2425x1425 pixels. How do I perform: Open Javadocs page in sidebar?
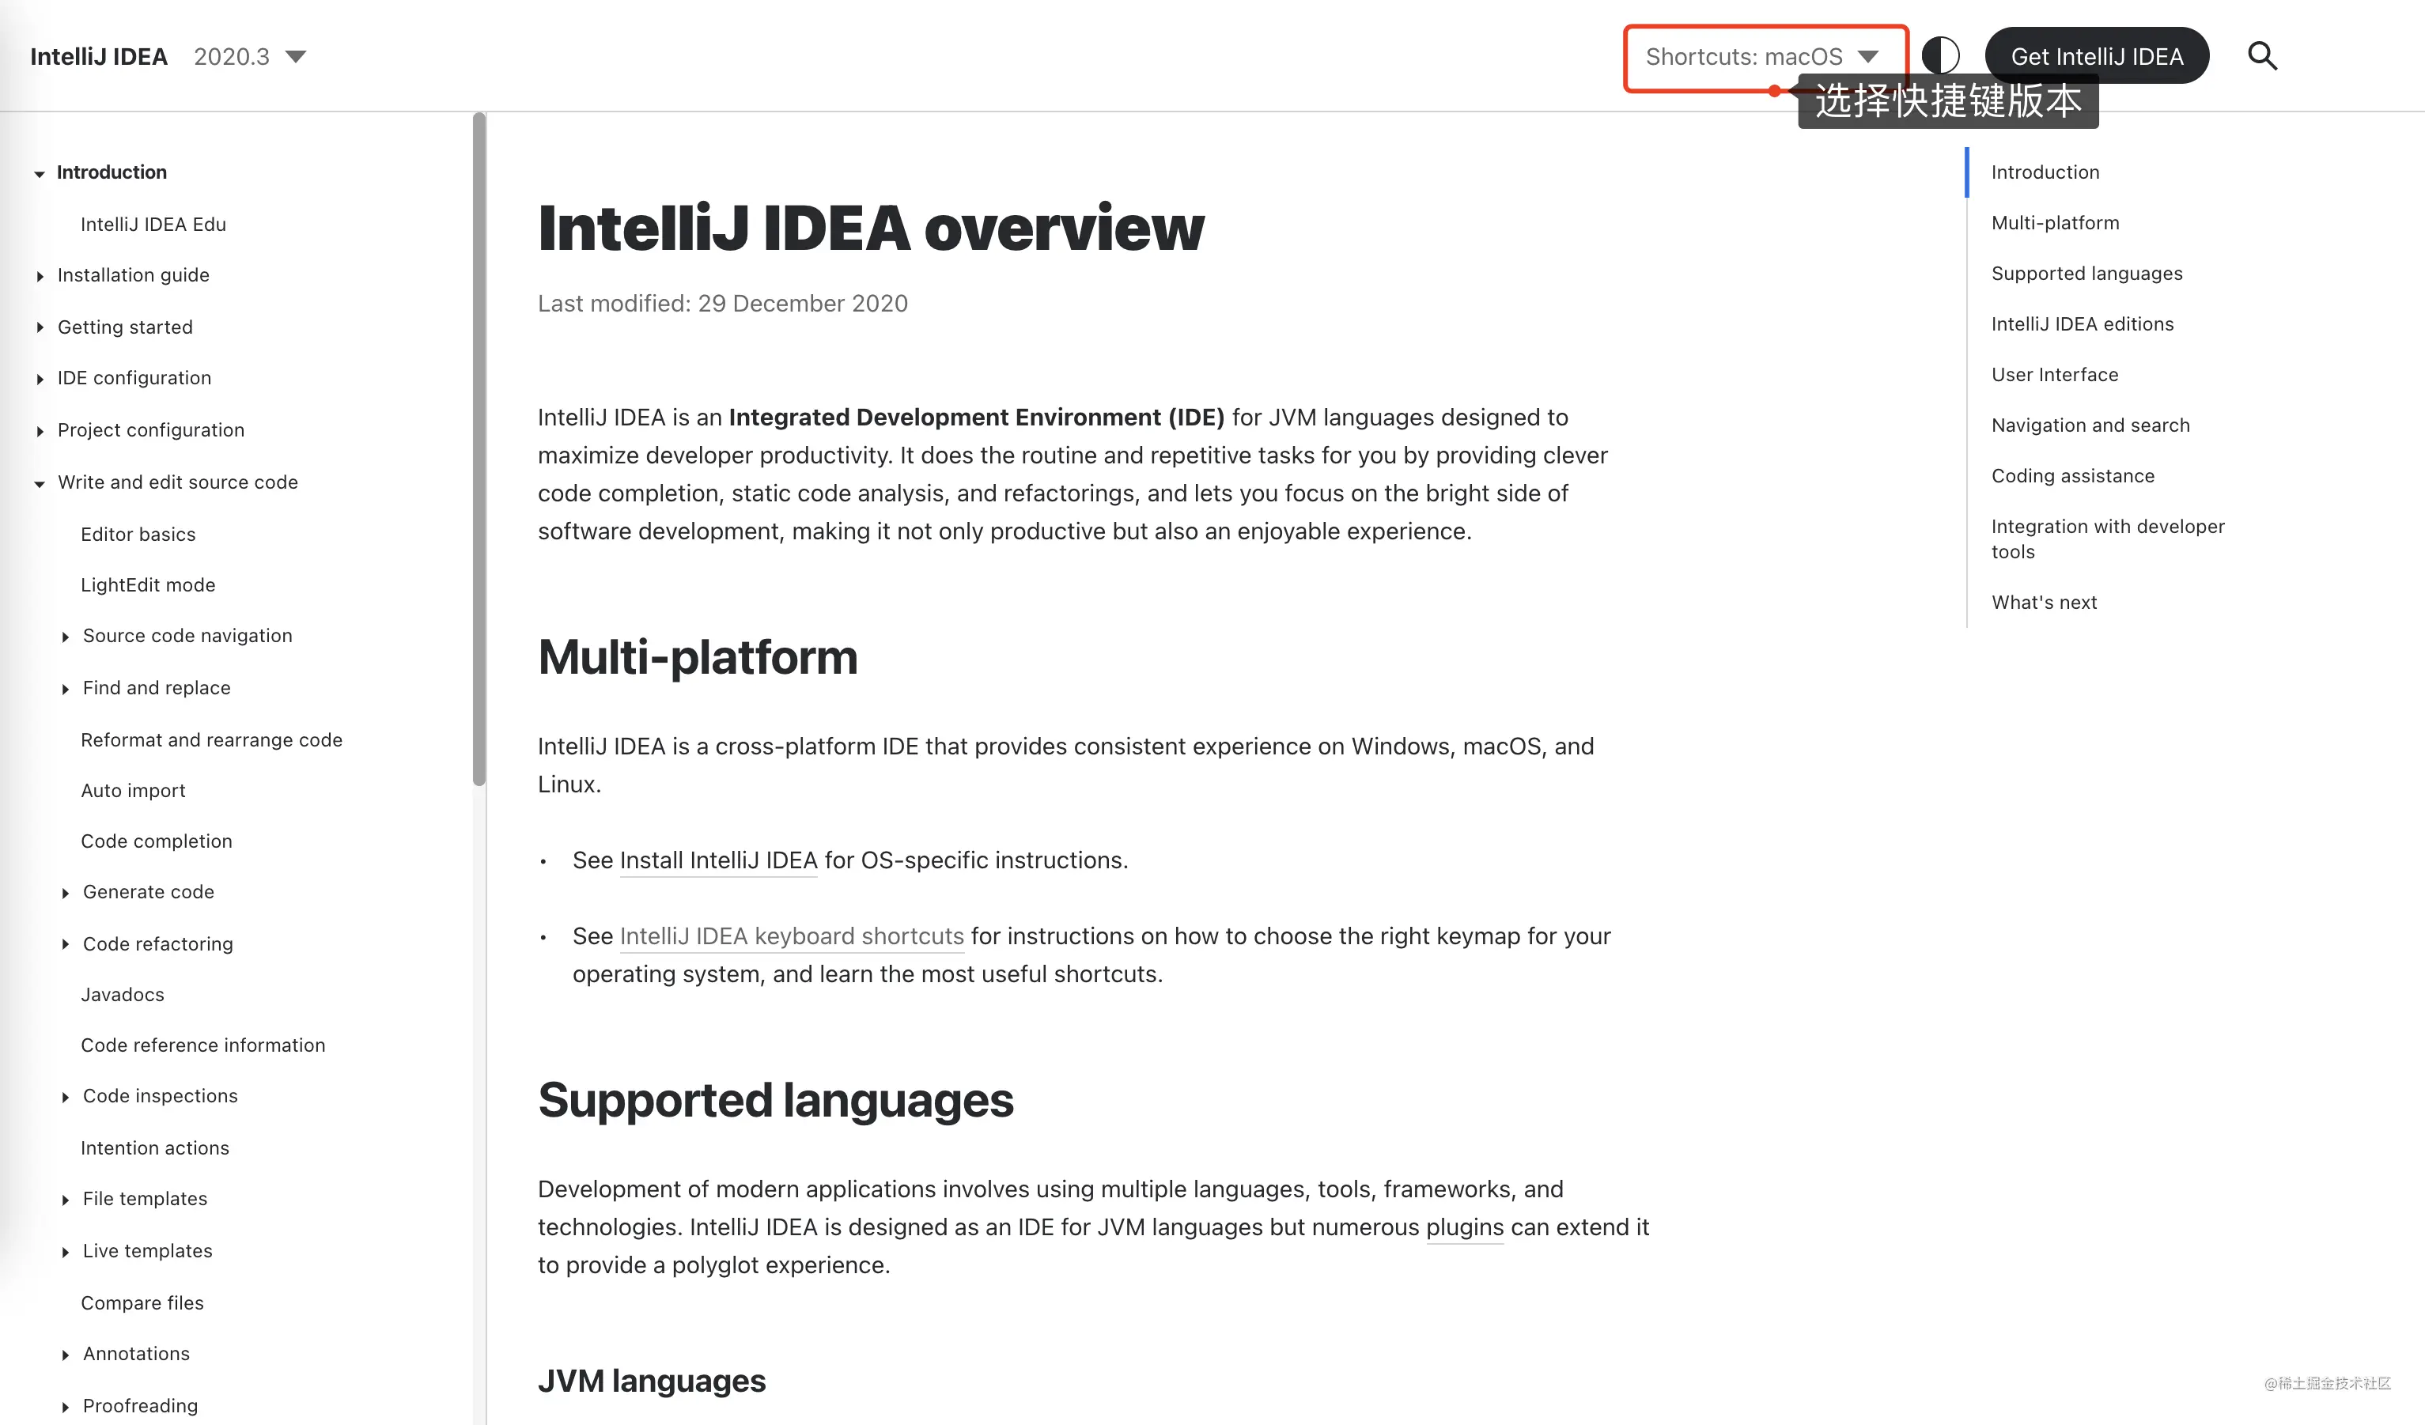click(x=123, y=995)
